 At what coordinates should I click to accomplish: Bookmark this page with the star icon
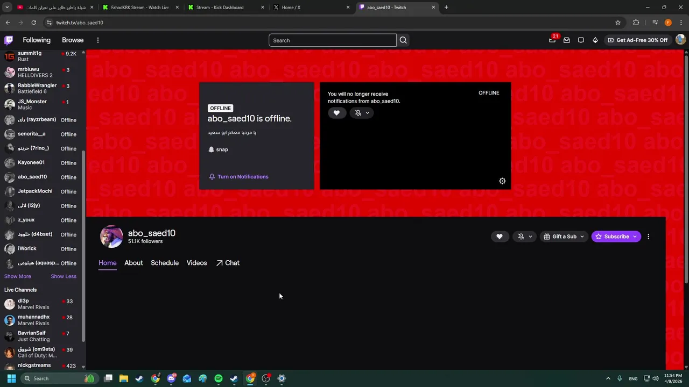[618, 23]
